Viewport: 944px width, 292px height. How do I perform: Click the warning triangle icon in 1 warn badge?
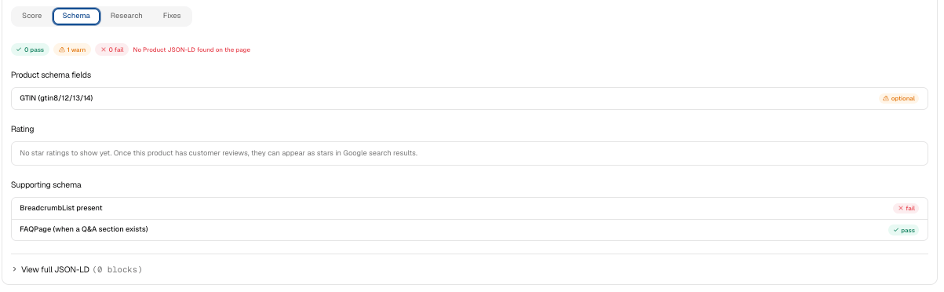pos(62,49)
